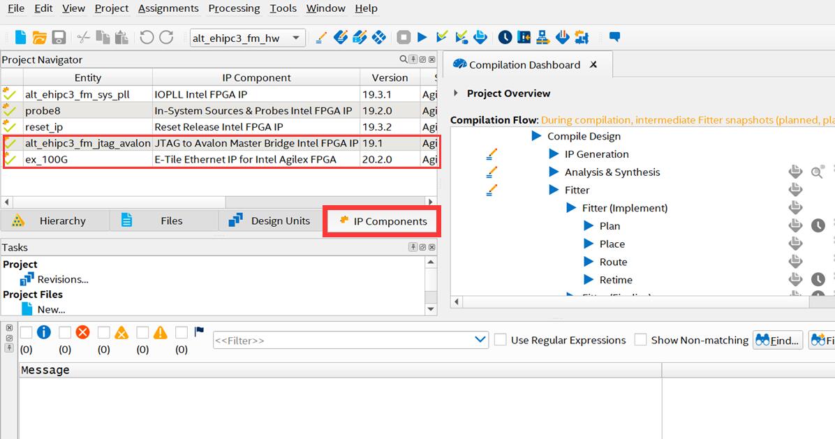Toggle the Warning messages checkbox
Screen dimensions: 835x439
(142, 333)
